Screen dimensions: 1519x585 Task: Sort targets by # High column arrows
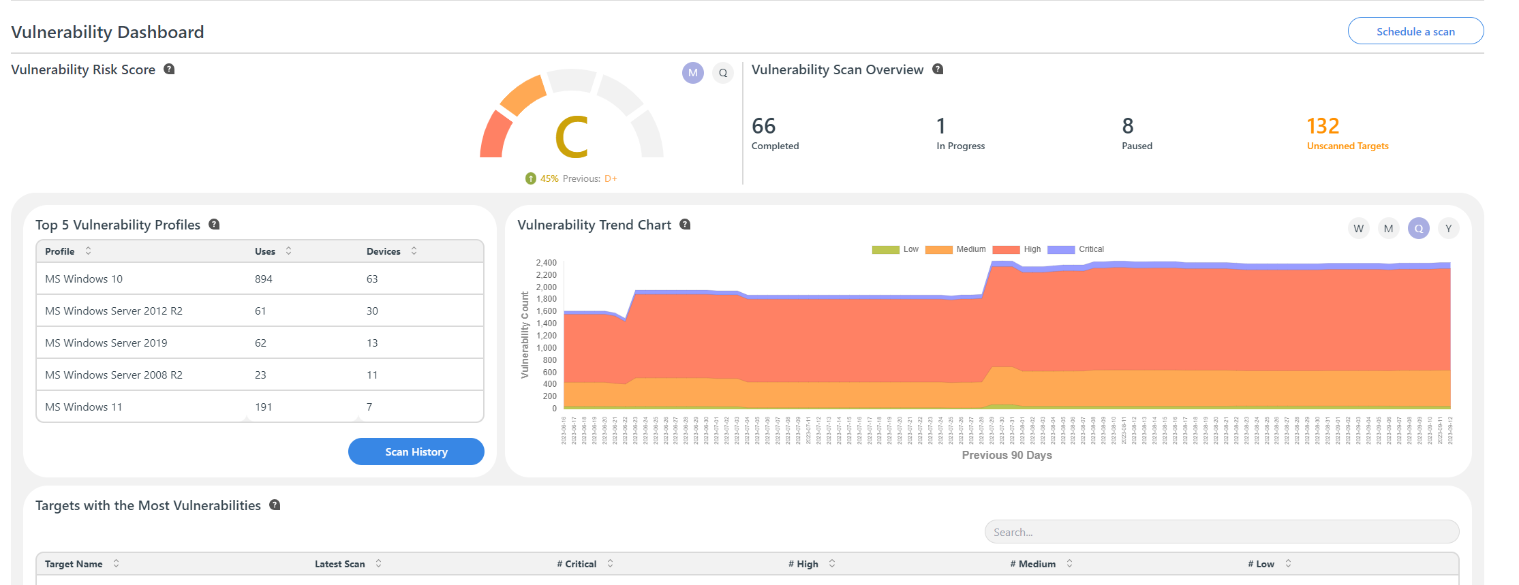[831, 563]
